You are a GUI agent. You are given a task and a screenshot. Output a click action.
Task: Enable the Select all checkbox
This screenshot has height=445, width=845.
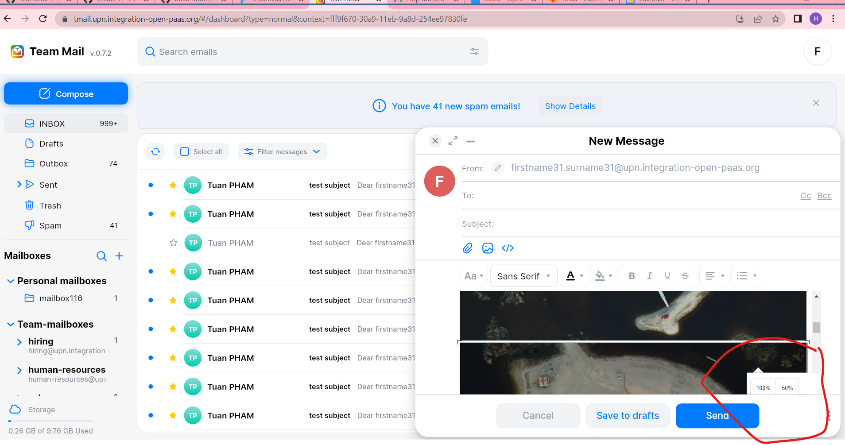point(184,151)
